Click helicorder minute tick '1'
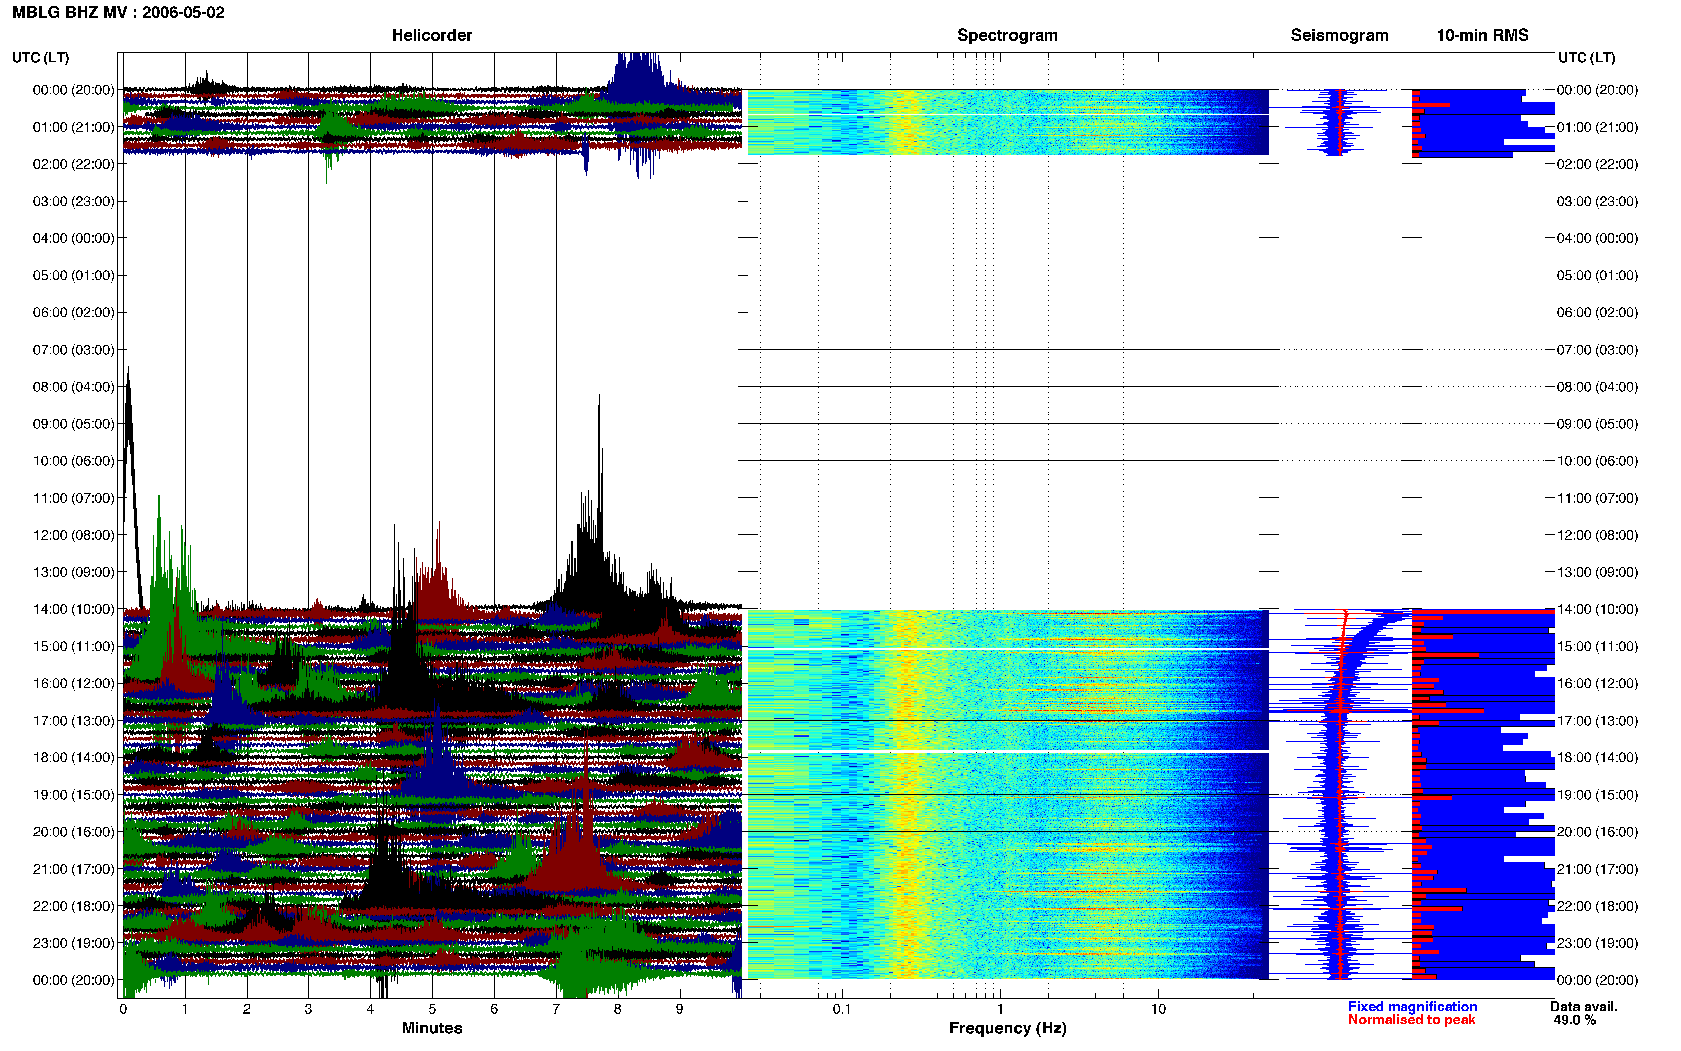Viewport: 1681px width, 1051px height. 185,1009
